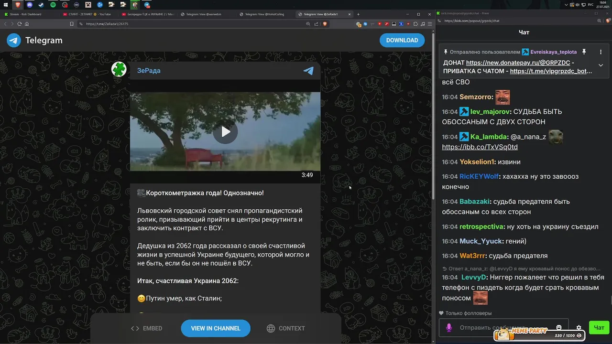Reload the current page
The image size is (612, 344).
tap(19, 24)
